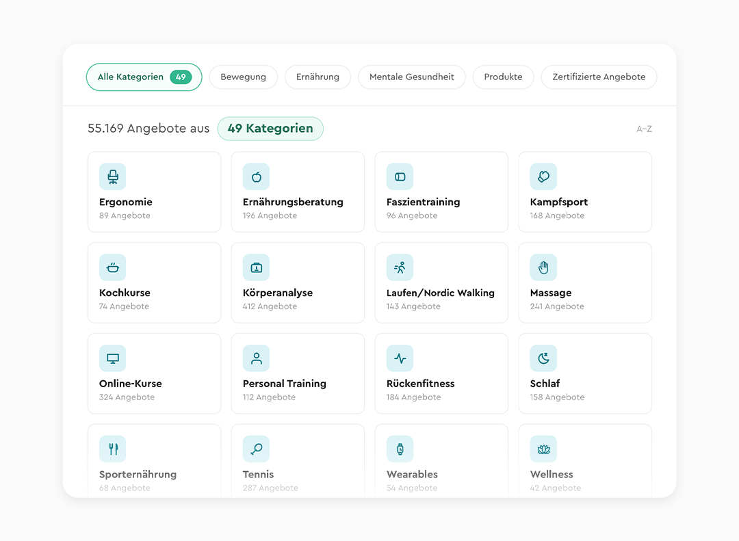Click the '241 Angebote' count text
The width and height of the screenshot is (739, 541).
(x=558, y=306)
